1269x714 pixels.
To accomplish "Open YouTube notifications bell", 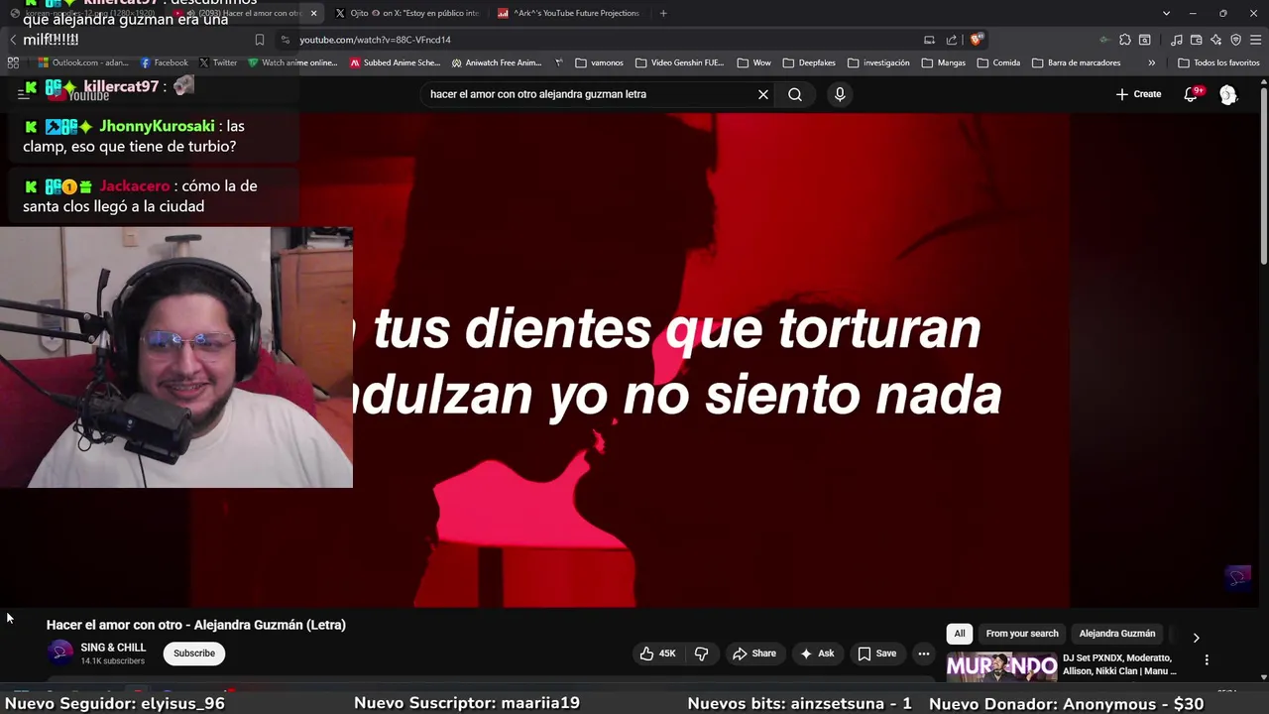I will (x=1191, y=94).
